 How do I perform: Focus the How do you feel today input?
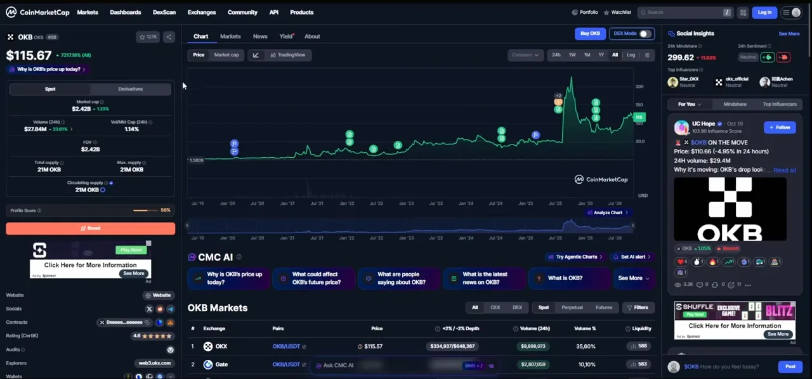click(x=728, y=366)
